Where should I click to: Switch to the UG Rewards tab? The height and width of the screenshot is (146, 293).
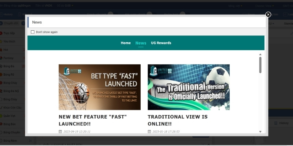tap(161, 43)
